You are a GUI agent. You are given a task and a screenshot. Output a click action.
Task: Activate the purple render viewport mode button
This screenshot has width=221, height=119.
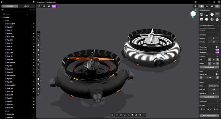pos(54,6)
